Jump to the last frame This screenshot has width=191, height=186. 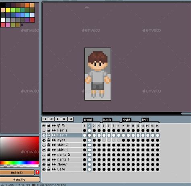[71, 119]
